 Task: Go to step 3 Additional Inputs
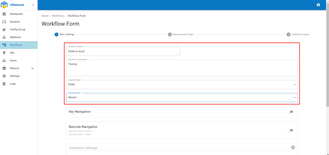click(x=298, y=34)
